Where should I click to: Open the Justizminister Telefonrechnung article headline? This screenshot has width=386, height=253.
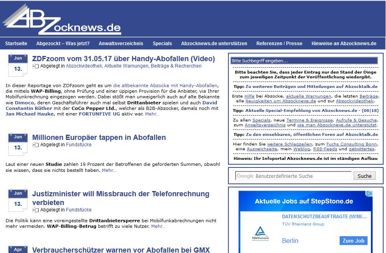(x=121, y=198)
